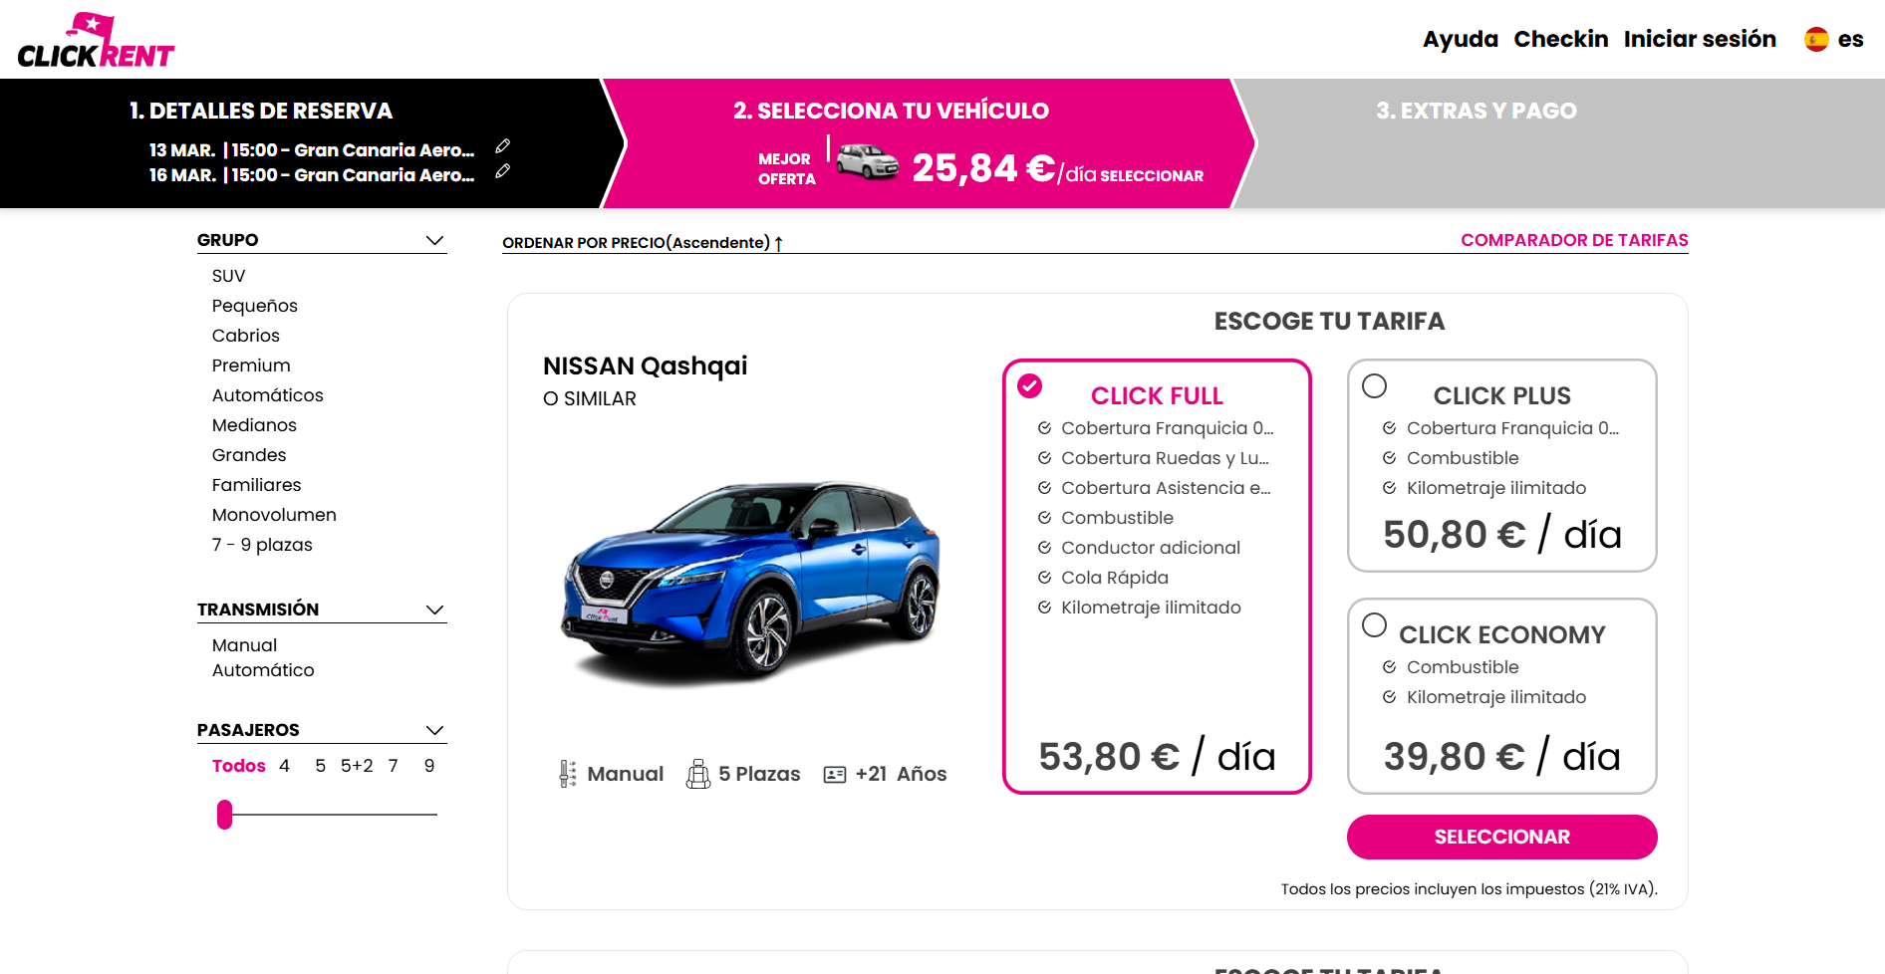Collapse the PASAJEROS filter chevron
Viewport: 1885px width, 974px height.
click(x=434, y=730)
